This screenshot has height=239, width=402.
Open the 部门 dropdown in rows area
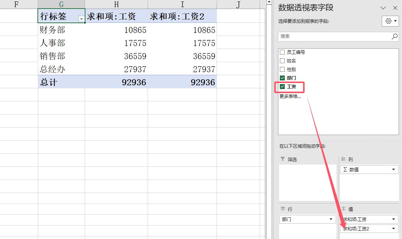(x=331, y=219)
